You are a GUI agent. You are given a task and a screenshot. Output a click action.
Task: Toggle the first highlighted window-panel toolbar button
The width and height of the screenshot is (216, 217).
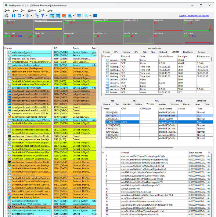52,16
